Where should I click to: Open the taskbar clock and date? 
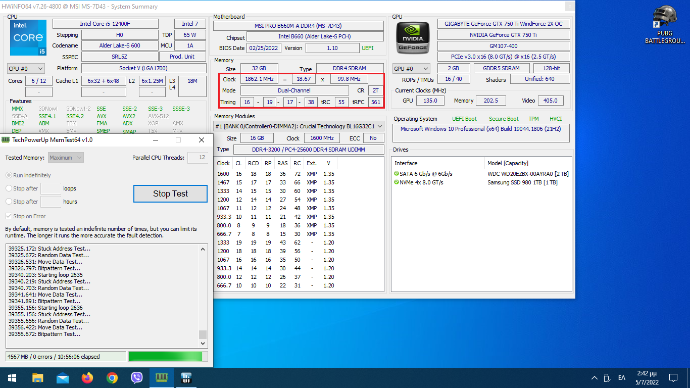[x=647, y=378]
